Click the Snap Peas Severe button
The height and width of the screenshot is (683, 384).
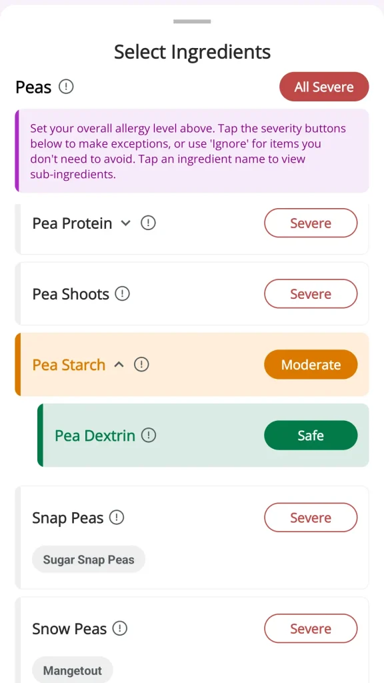pyautogui.click(x=311, y=518)
